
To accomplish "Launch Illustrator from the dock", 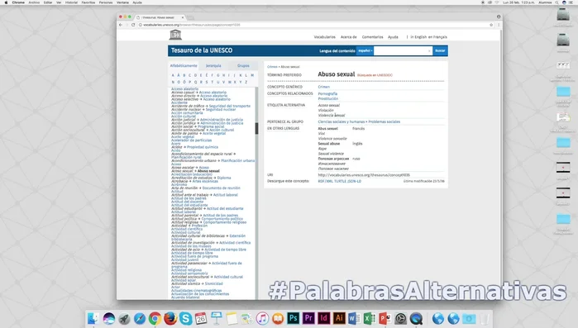I will [339, 318].
